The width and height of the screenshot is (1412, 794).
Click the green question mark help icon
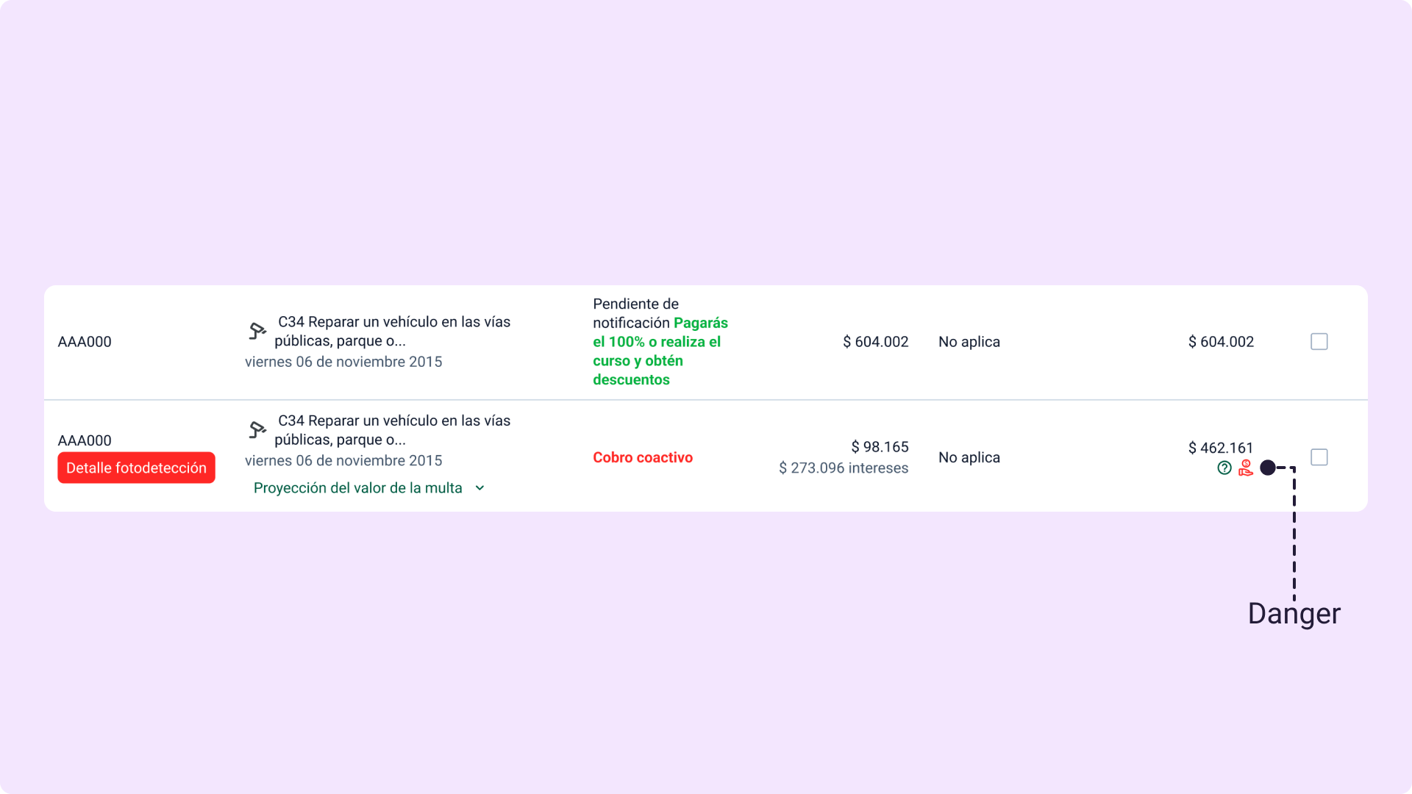tap(1224, 468)
